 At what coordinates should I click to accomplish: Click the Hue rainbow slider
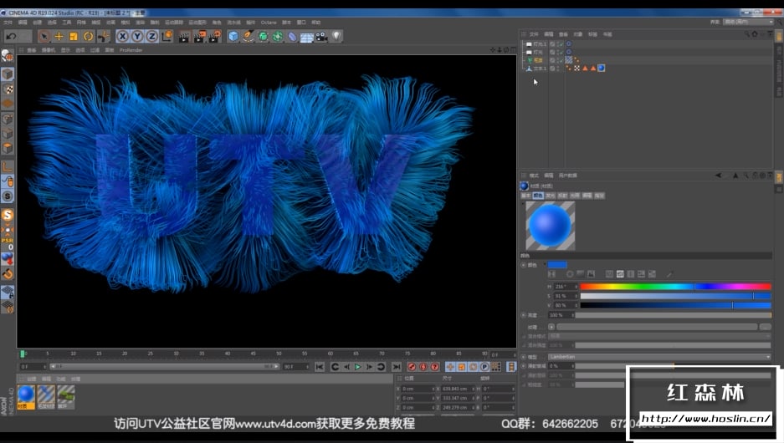pyautogui.click(x=675, y=287)
